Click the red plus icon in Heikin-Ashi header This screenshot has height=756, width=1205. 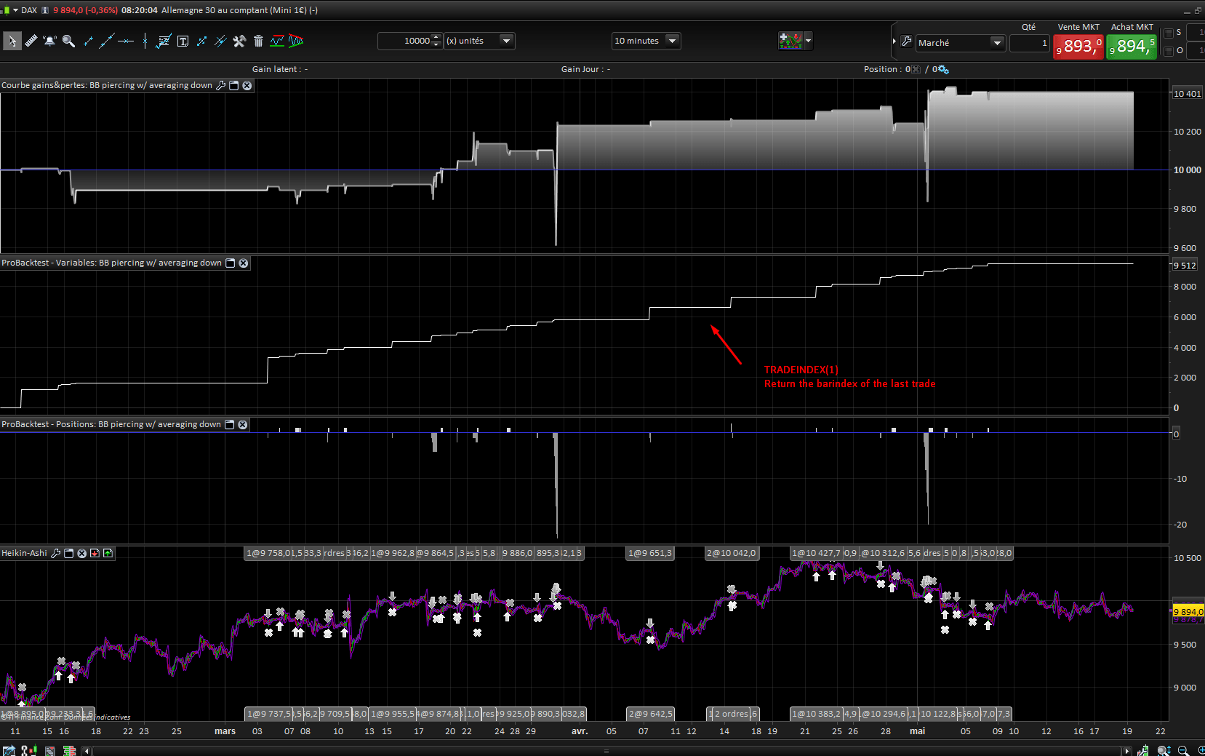(95, 553)
